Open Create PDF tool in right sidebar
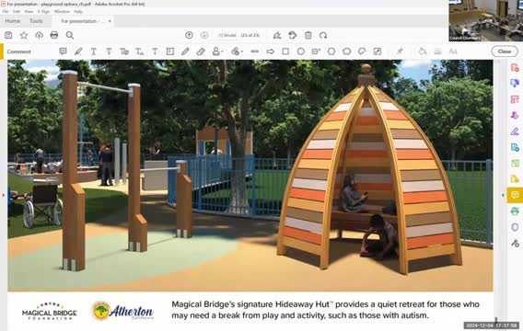Screen dimensions: 523x331 point(515,67)
